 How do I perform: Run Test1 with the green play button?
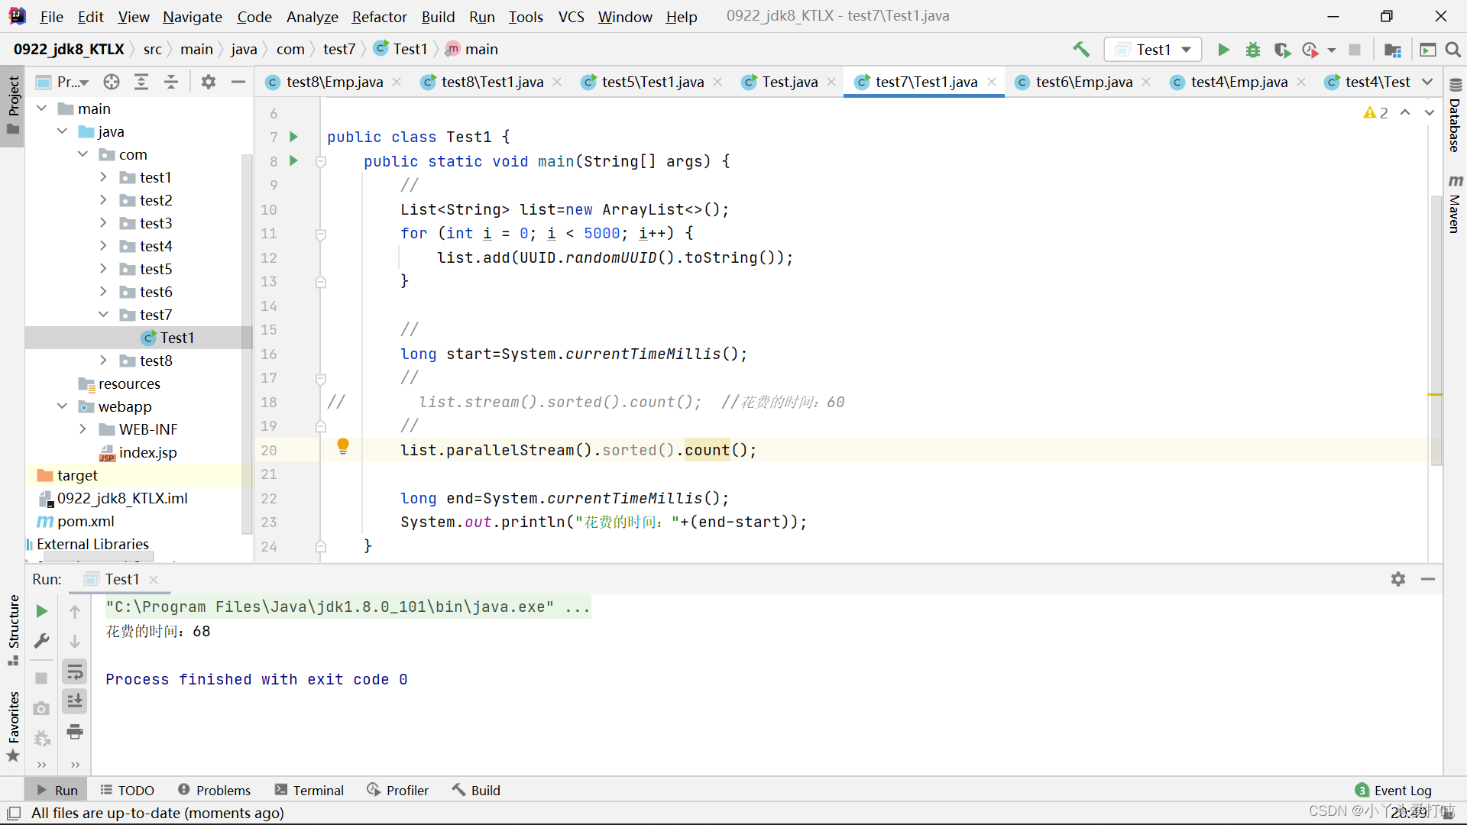tap(1223, 50)
